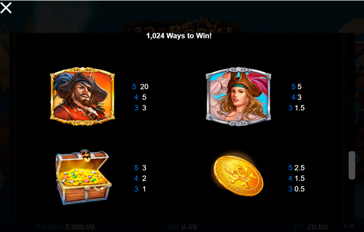364x232 pixels.
Task: Select the treasure chest symbol
Action: [x=83, y=177]
